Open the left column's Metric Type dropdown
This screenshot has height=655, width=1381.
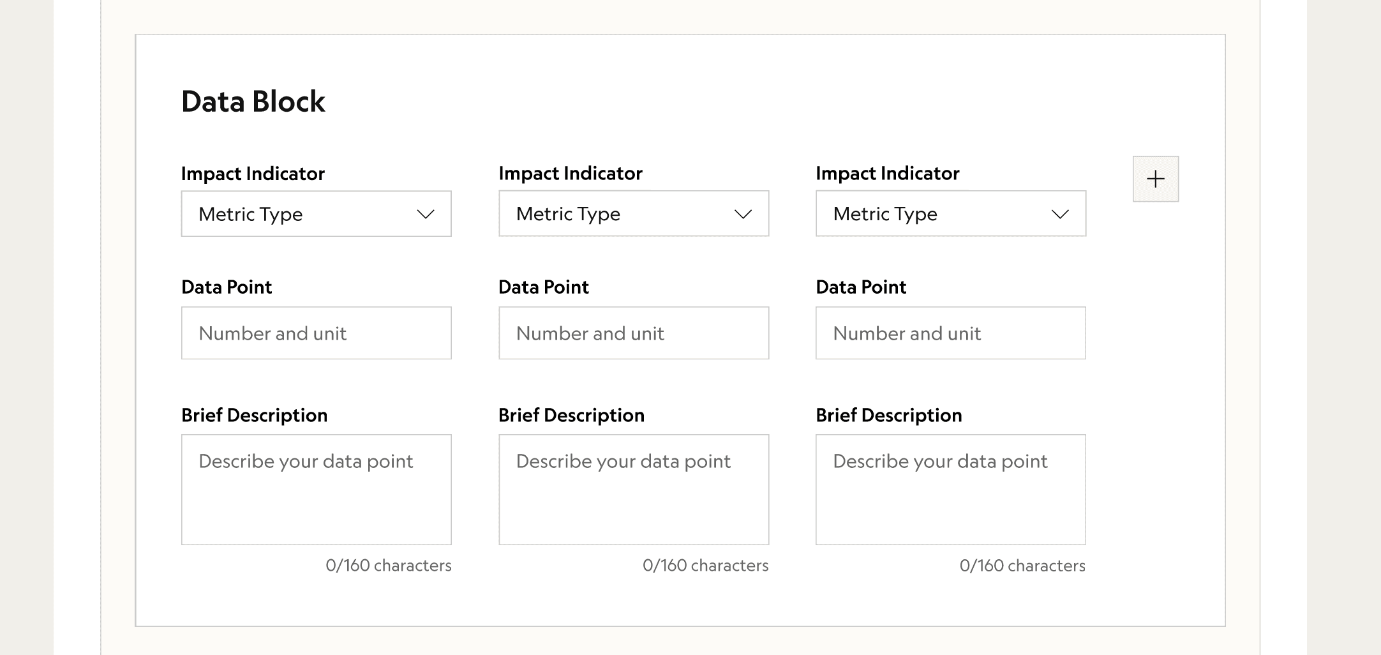[316, 214]
